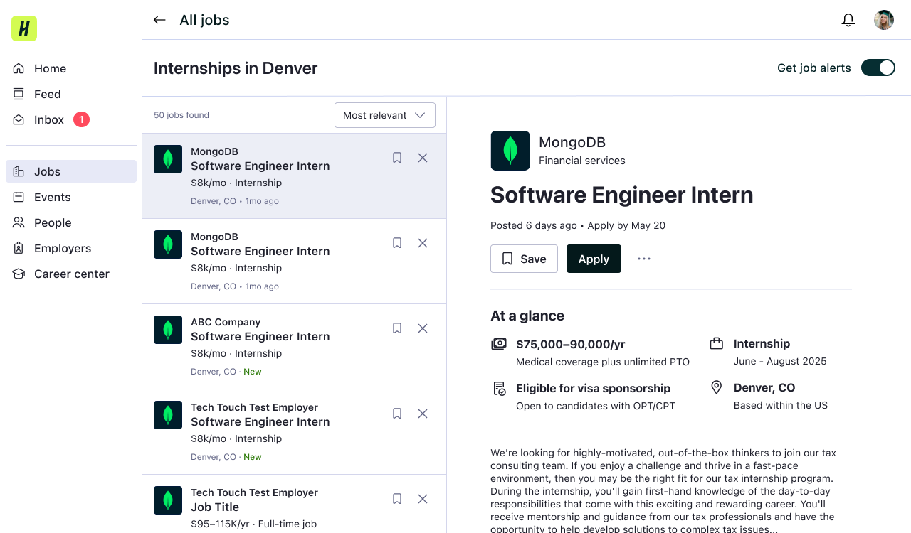Click the first MongoDB listing logo

tap(168, 159)
